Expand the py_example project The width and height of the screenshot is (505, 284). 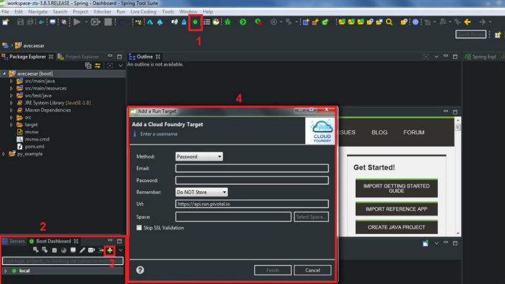4,154
